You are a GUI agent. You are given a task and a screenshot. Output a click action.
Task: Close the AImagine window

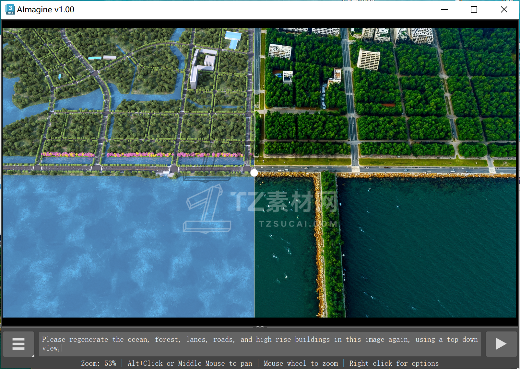504,9
